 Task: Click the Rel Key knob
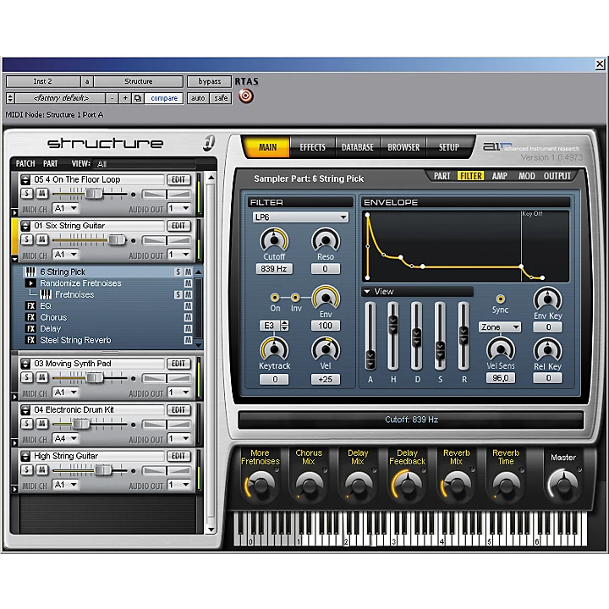click(x=547, y=349)
